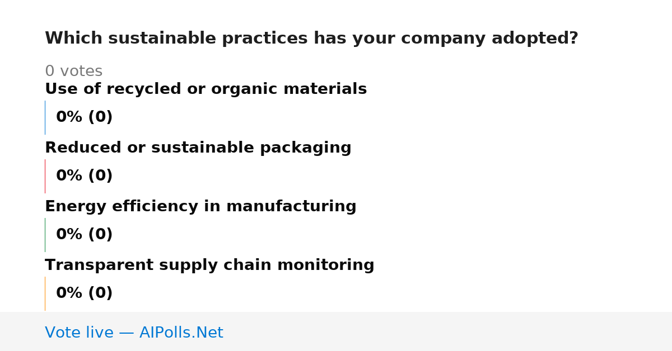This screenshot has width=672, height=351.
Task: Click the gray footer banner area
Action: [336, 331]
